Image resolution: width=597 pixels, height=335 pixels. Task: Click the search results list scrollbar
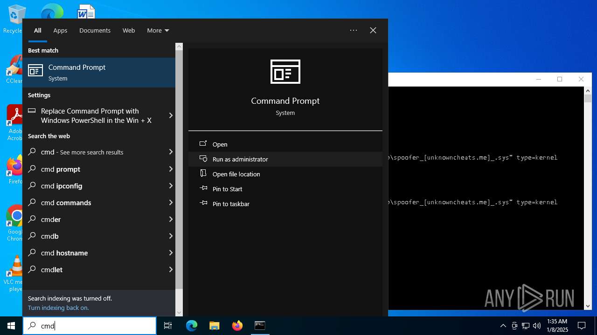point(179,180)
